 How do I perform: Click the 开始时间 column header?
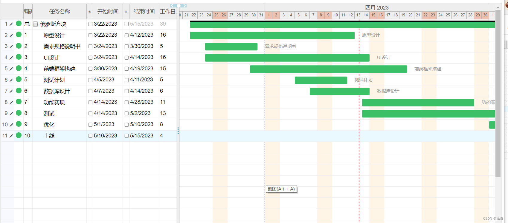pos(108,12)
